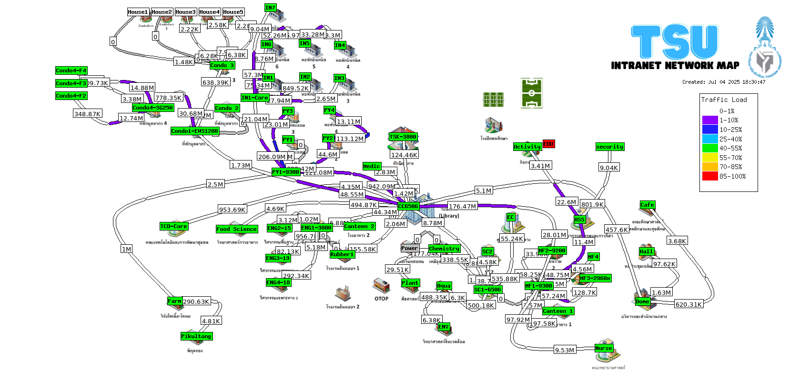Click the 176.47M traffic value
Screen dimensions: 810x381
pyautogui.click(x=462, y=206)
